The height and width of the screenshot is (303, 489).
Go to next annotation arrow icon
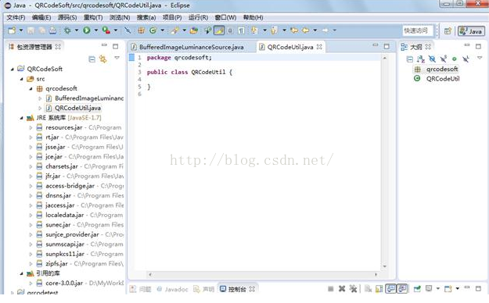[254, 30]
